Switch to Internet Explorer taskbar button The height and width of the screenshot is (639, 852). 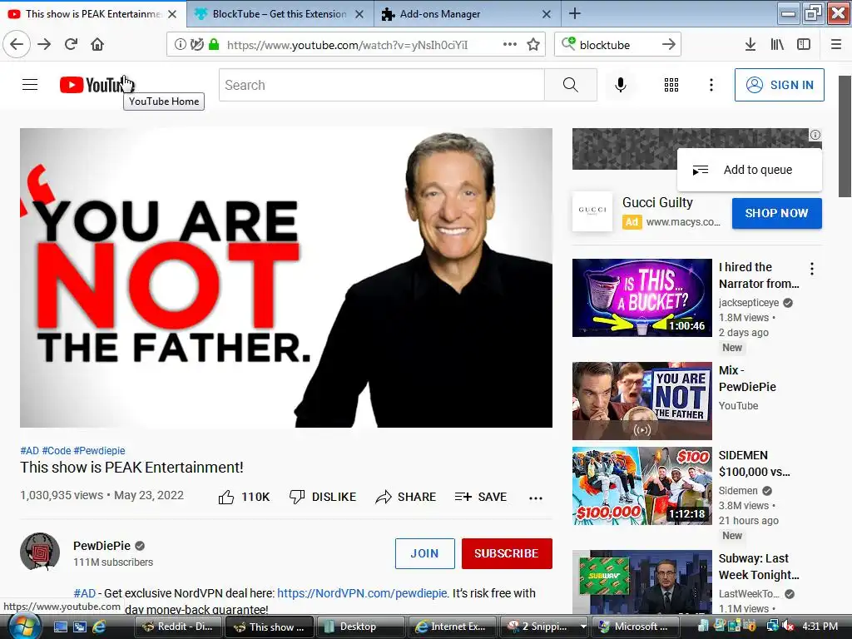click(450, 627)
